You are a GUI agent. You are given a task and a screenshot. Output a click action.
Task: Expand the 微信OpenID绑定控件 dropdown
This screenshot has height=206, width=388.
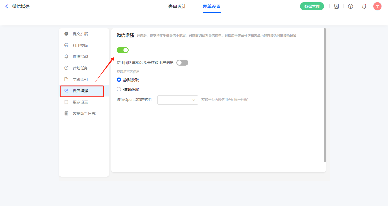click(x=178, y=100)
